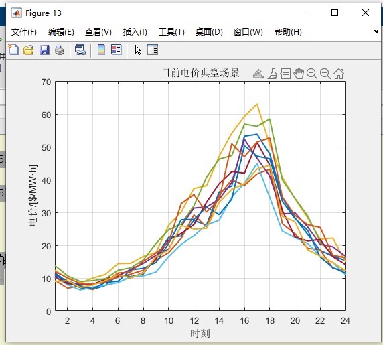Select the zoom in magnifier
The width and height of the screenshot is (383, 345).
point(312,74)
